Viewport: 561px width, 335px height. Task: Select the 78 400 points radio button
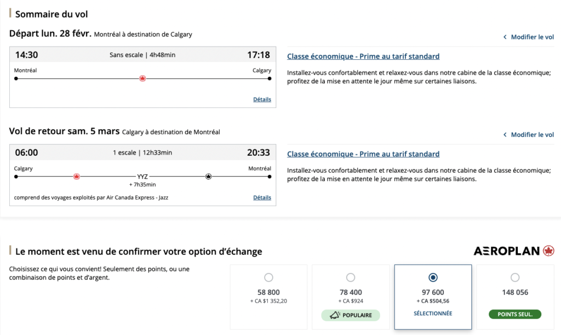coord(351,277)
